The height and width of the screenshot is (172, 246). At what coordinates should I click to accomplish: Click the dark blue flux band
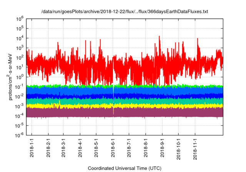[x=125, y=96]
